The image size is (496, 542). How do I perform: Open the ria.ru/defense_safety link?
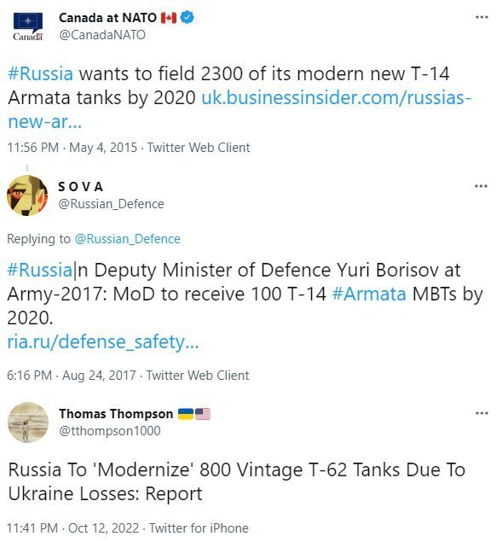103,342
